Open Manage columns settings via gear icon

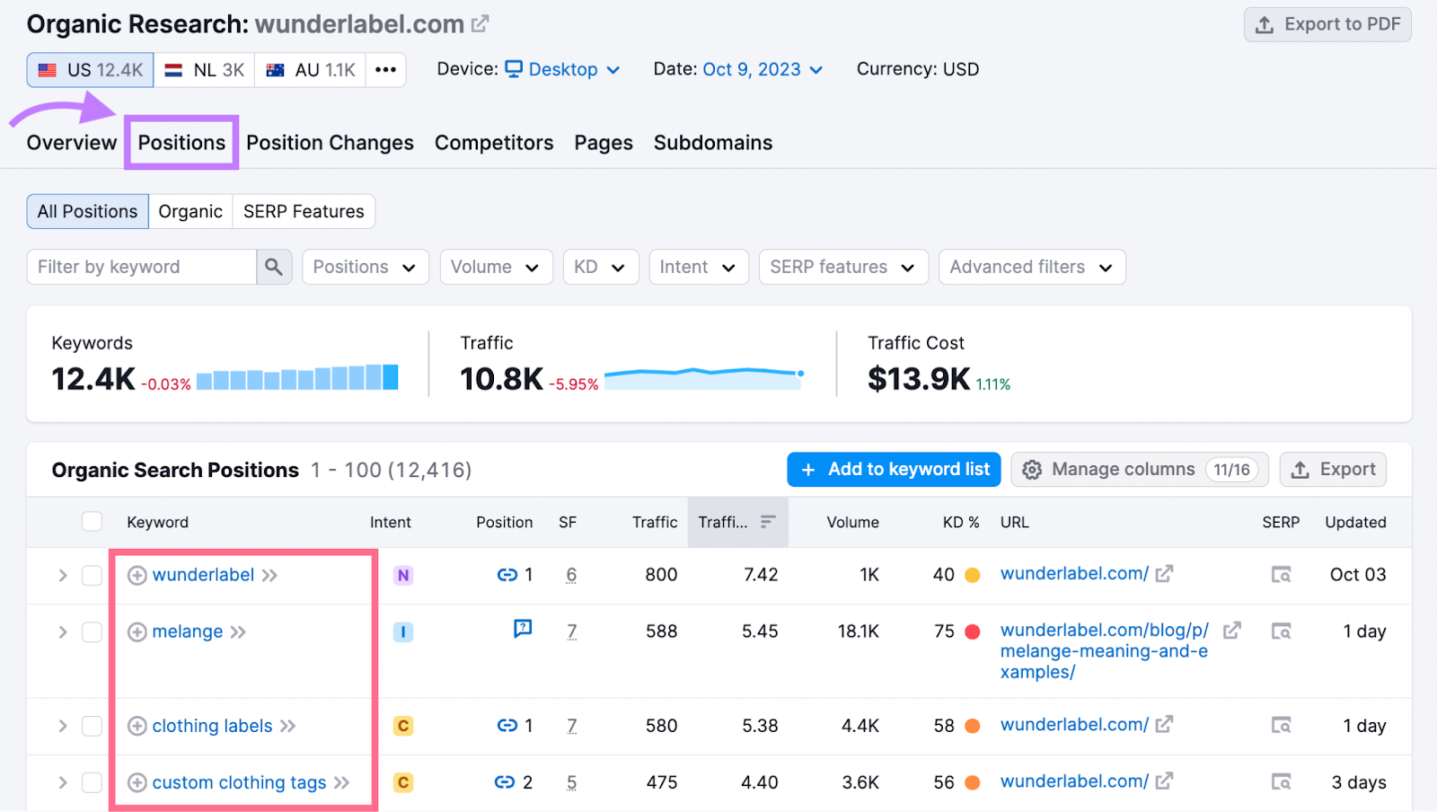coord(1033,469)
